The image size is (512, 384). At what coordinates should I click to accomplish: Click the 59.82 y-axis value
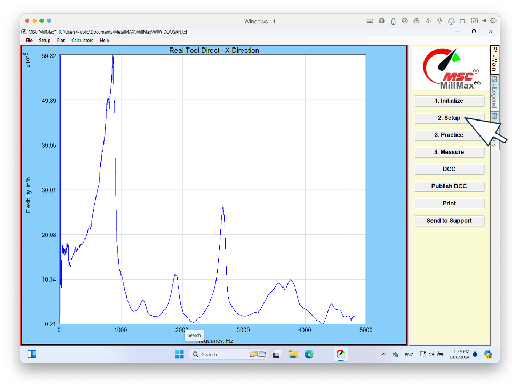49,56
